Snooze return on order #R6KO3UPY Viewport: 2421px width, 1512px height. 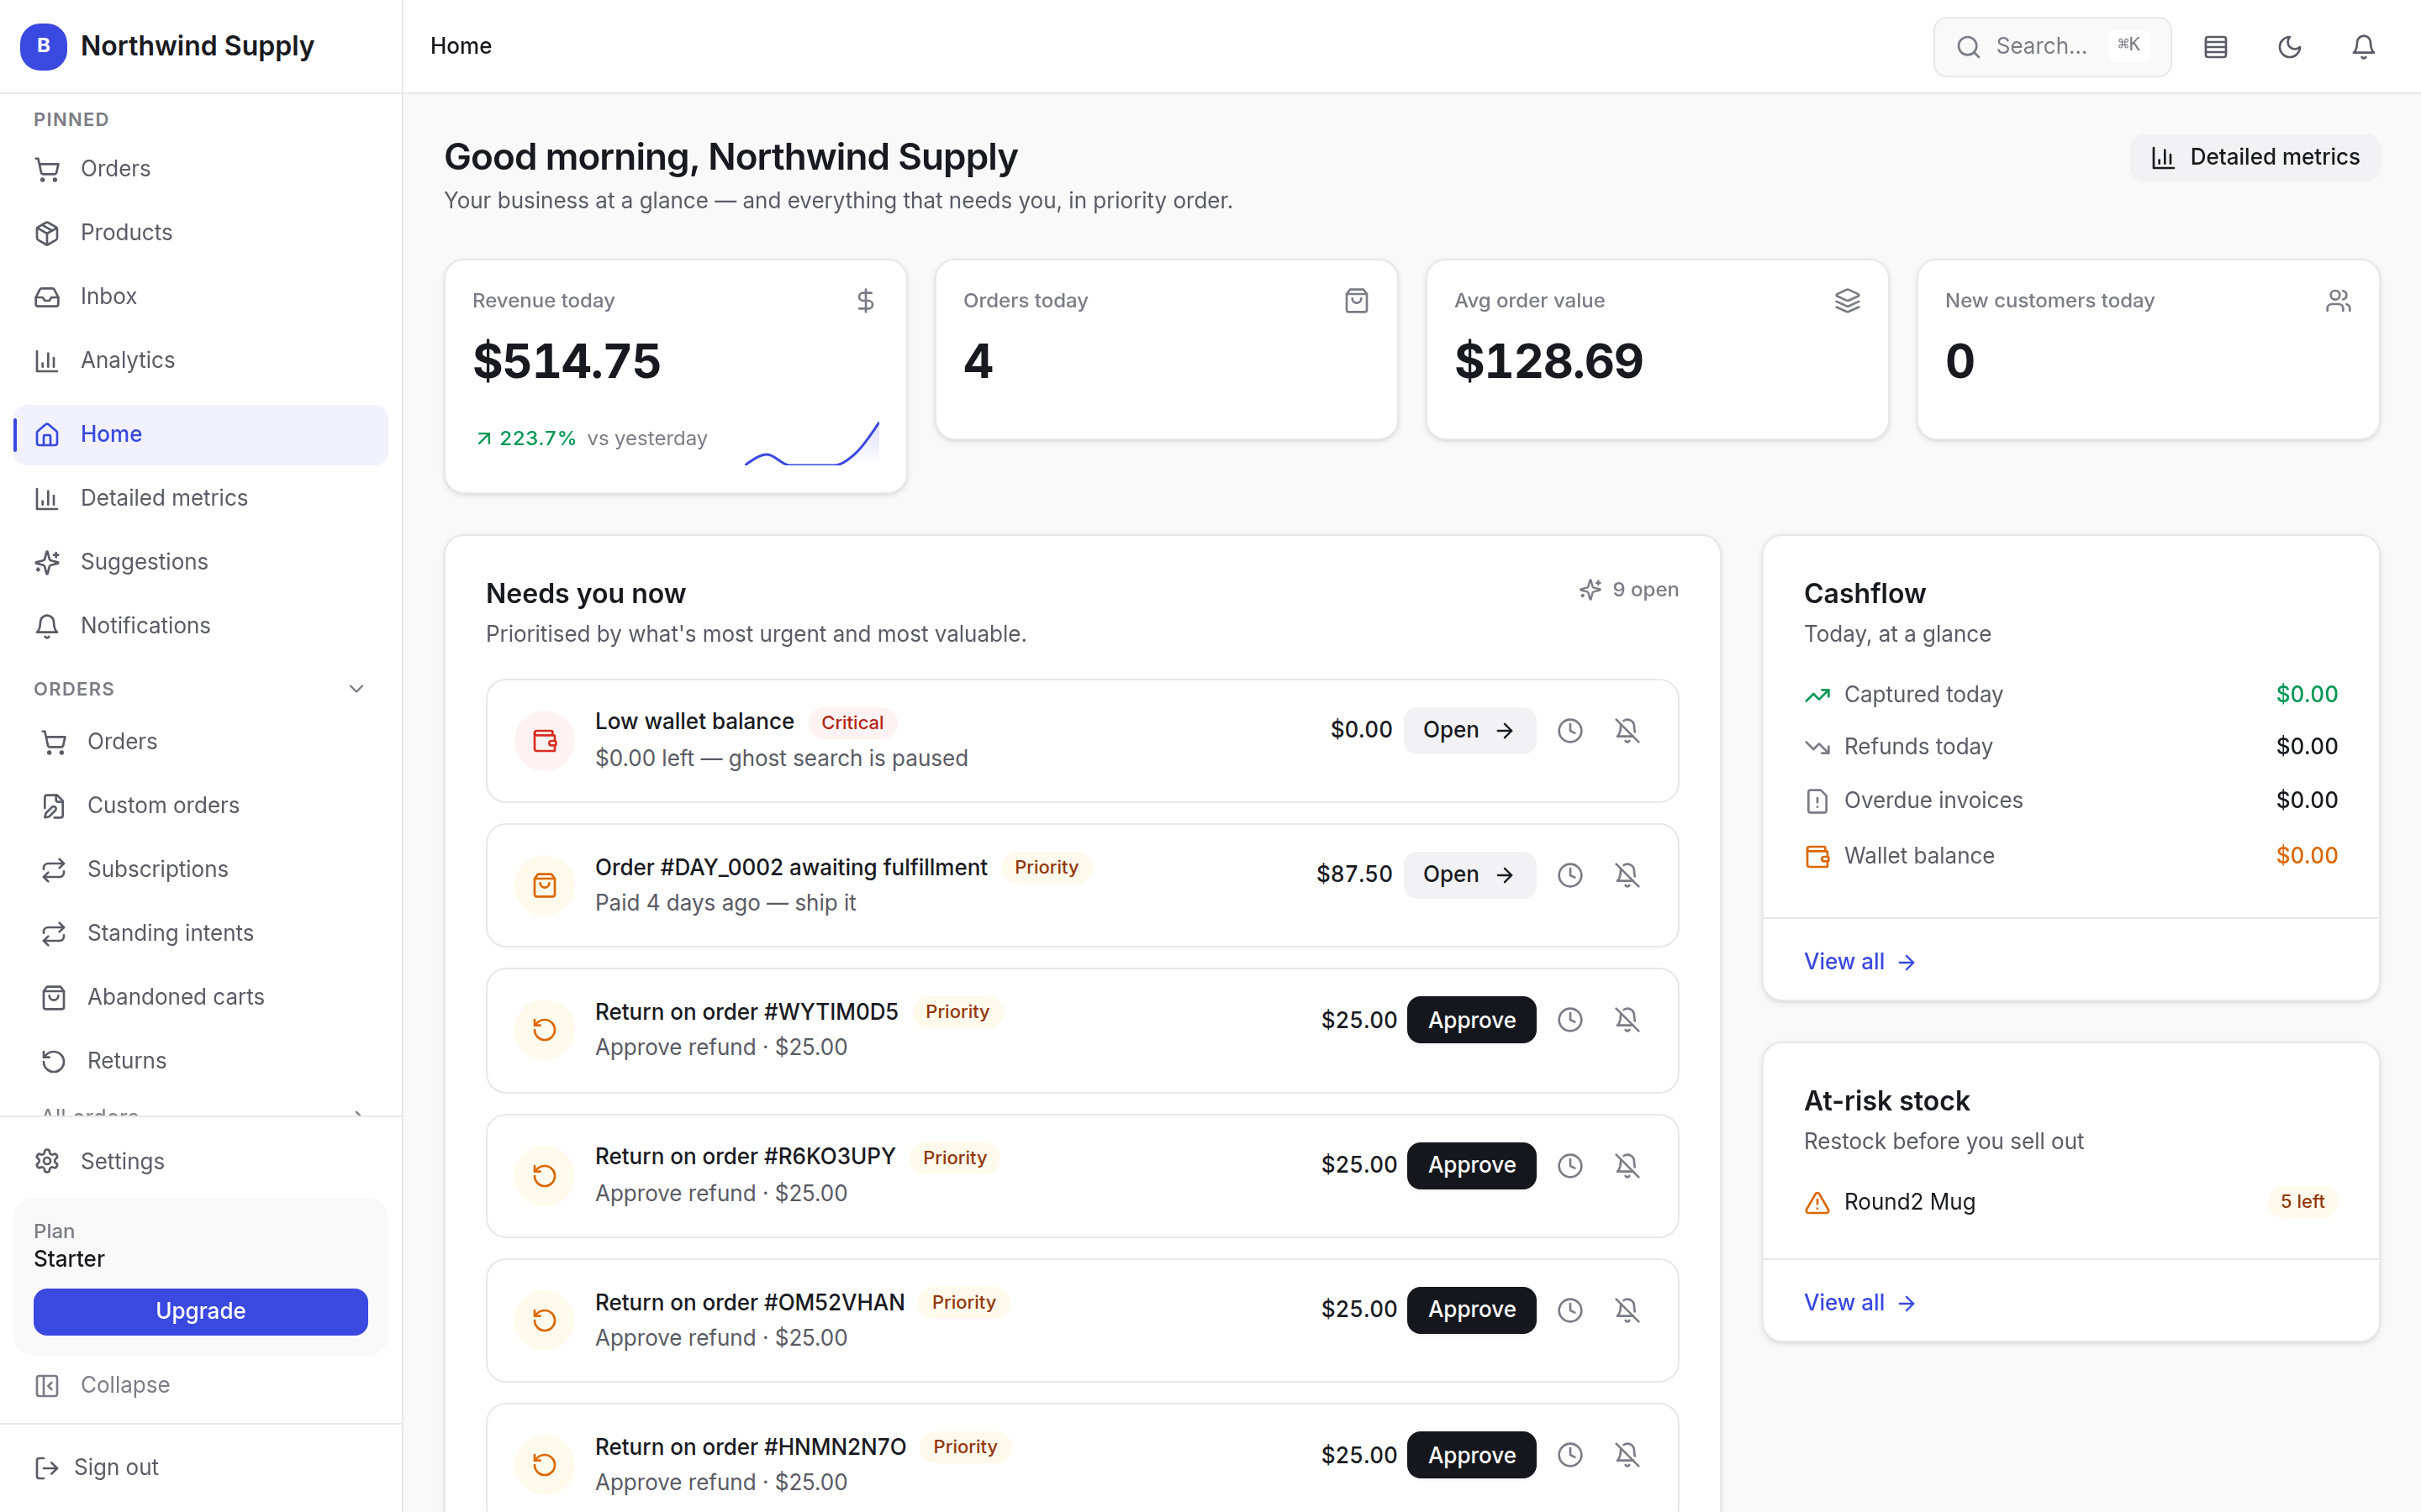tap(1569, 1165)
